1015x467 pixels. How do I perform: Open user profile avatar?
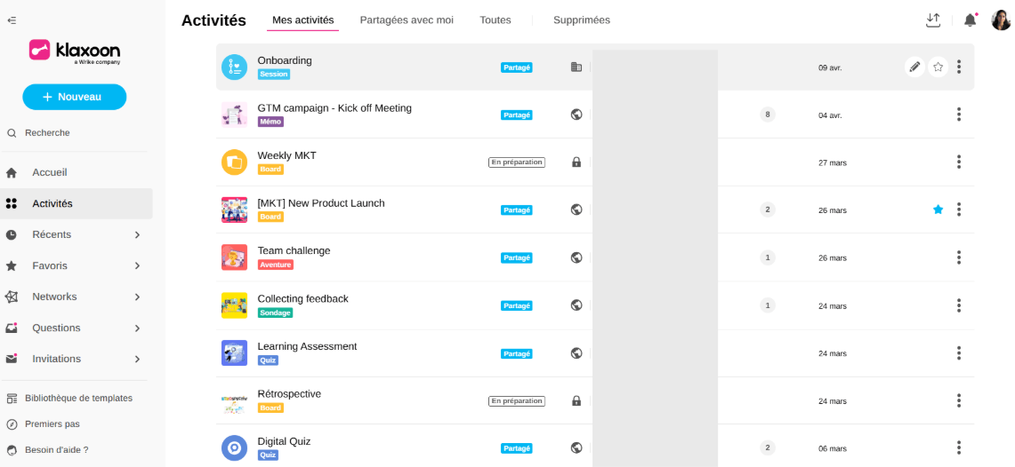(1001, 20)
